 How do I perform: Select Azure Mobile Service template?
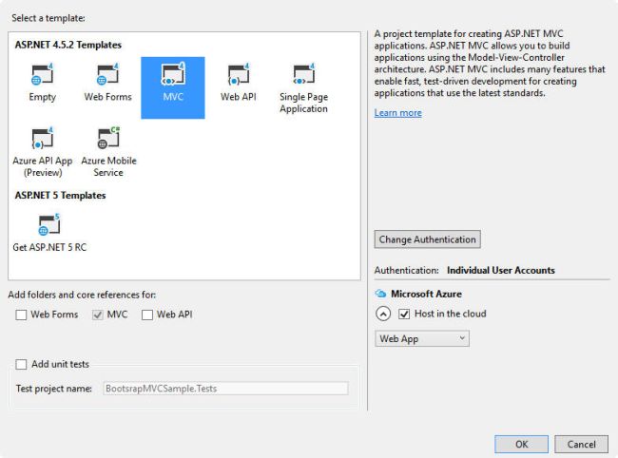click(108, 152)
